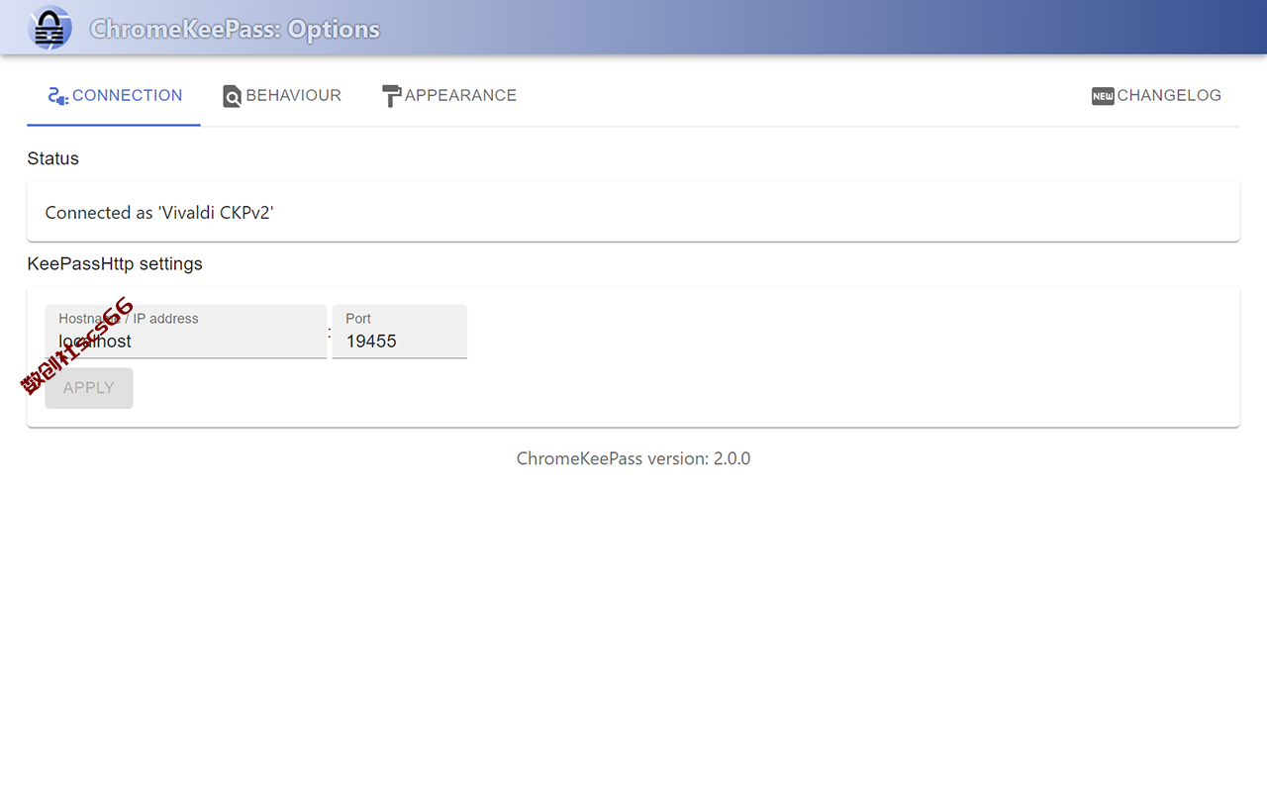Click the 'KeePassHttp settings' heading
Screen dimensions: 1267x792
(115, 264)
